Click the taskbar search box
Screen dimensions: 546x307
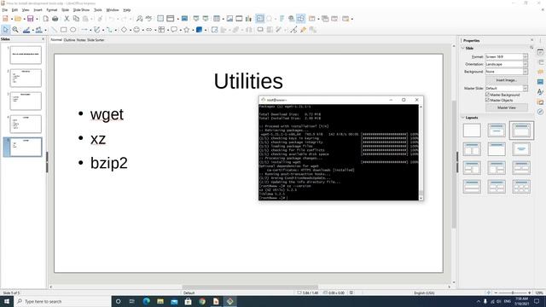coord(62,301)
